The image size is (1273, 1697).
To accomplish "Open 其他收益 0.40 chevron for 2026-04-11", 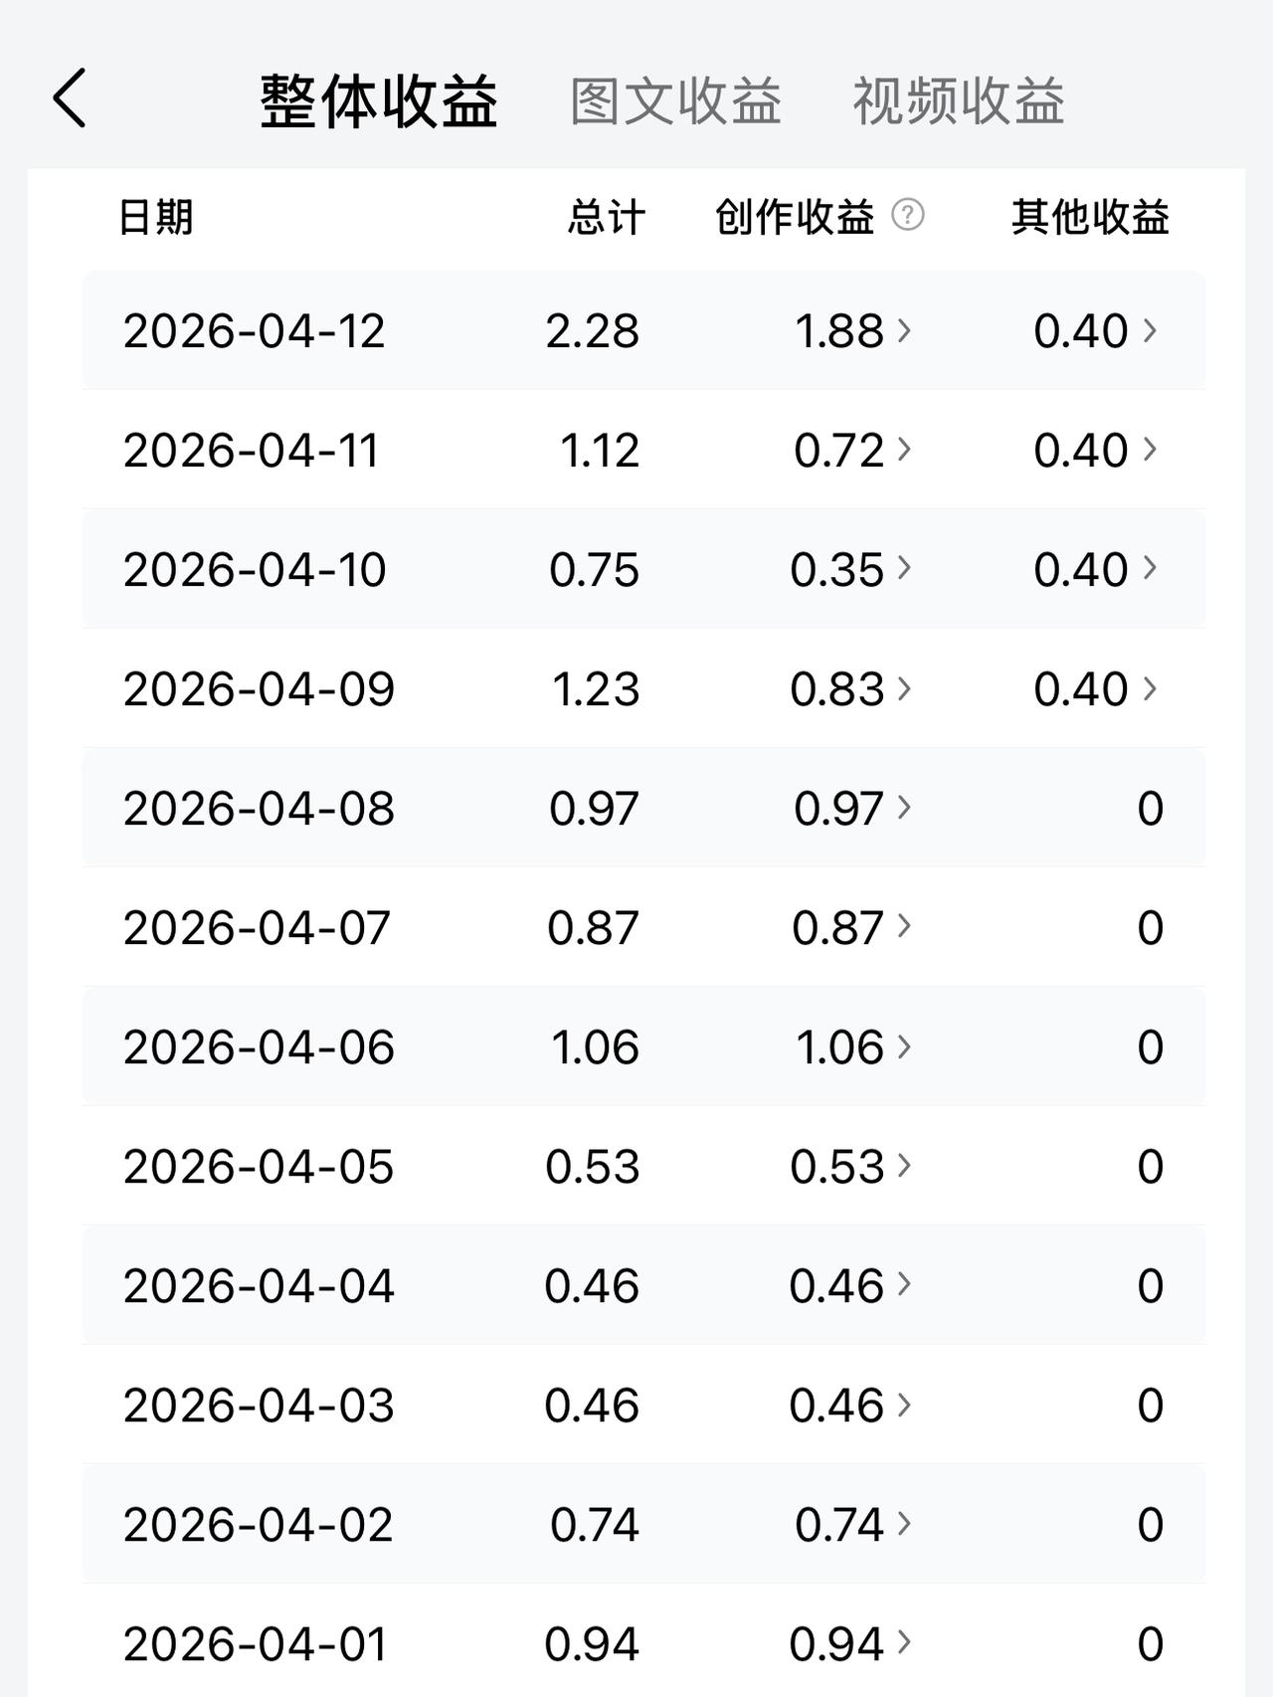I will point(1150,450).
